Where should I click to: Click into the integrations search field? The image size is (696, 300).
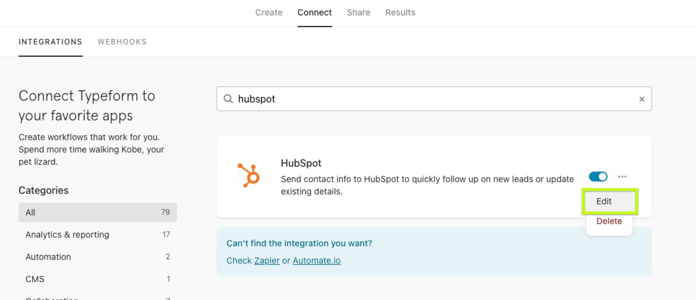click(434, 99)
